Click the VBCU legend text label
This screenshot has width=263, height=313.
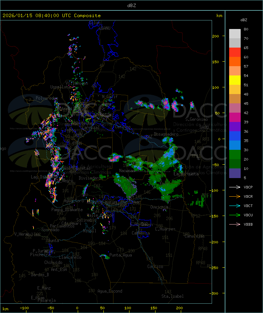coord(248,215)
